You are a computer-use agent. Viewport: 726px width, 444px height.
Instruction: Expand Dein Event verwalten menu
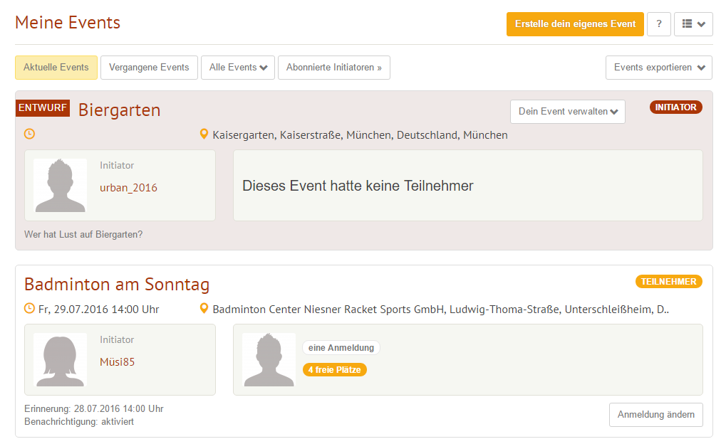click(567, 112)
